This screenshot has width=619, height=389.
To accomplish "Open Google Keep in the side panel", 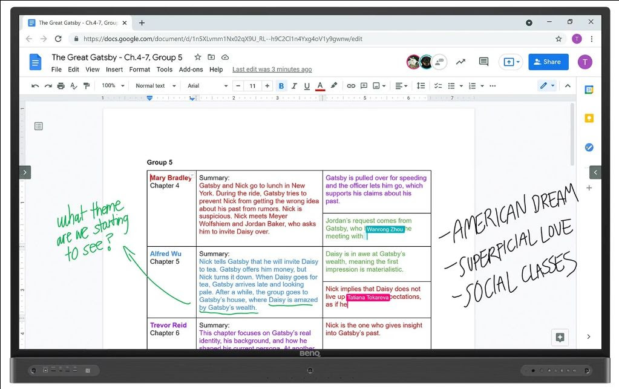I will 589,118.
